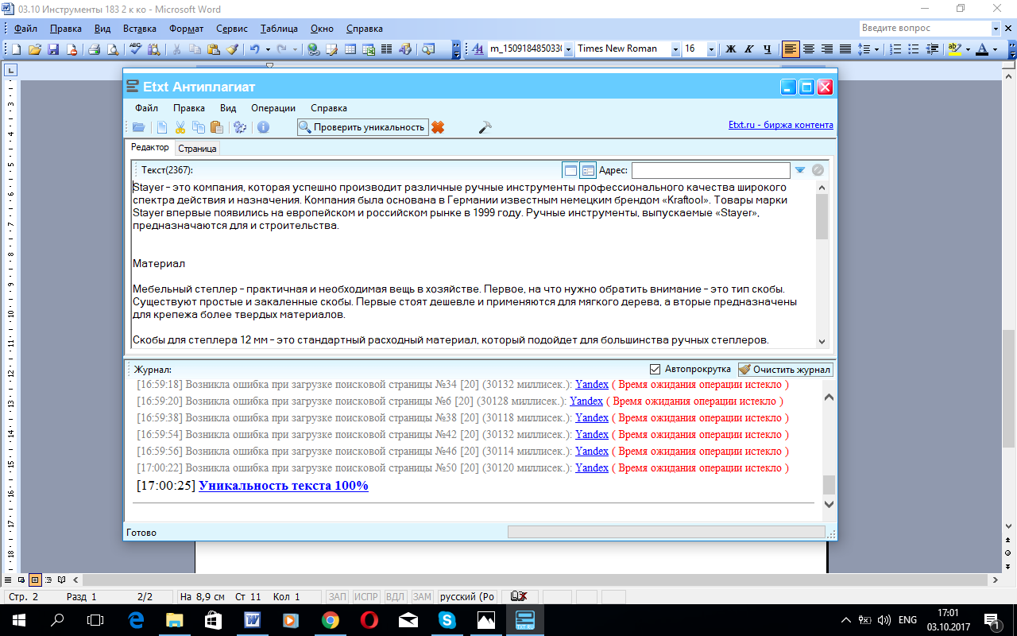The height and width of the screenshot is (636, 1017).
Task: Open Etxt.ru - биржа контента link
Action: click(781, 125)
